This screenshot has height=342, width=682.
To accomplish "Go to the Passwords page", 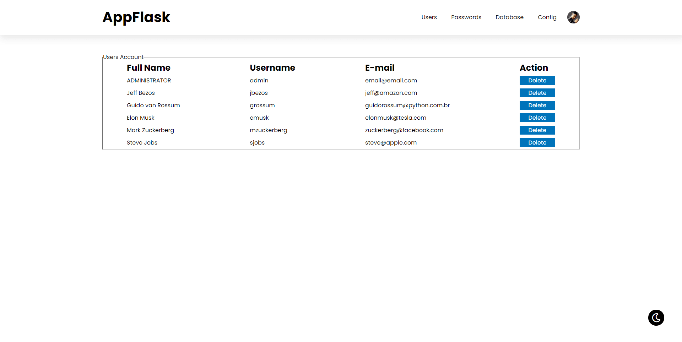I will pyautogui.click(x=466, y=17).
